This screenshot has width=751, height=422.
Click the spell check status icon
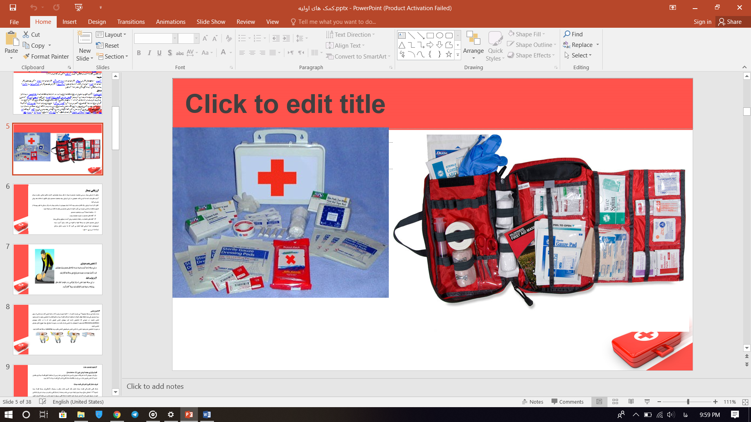click(43, 402)
